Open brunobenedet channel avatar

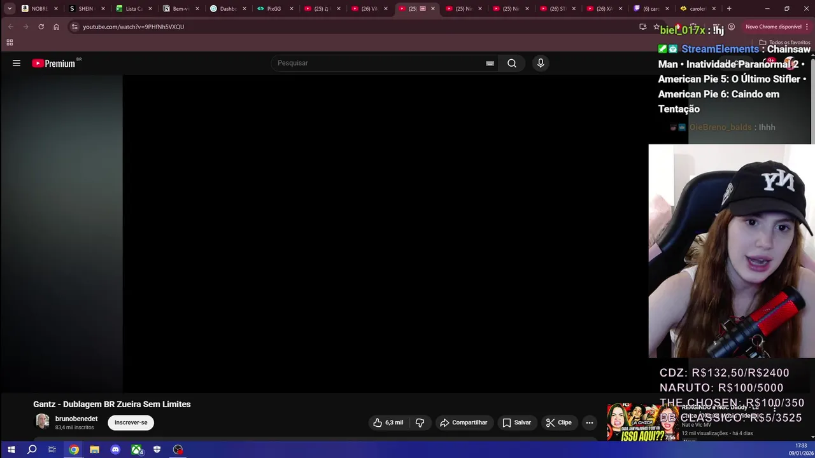tap(42, 422)
